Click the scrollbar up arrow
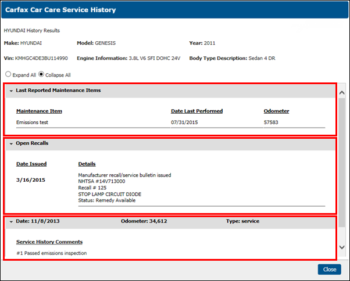Screen dimensions: 350x281 pos(342,92)
